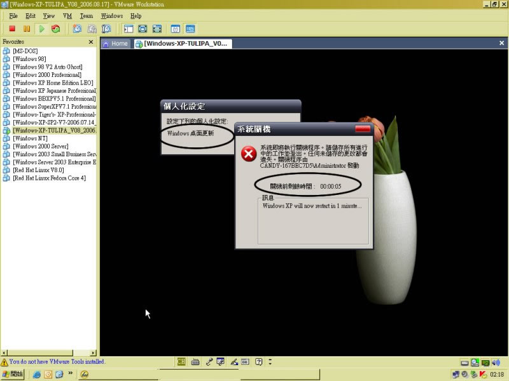Select [Windows-Tiger's-XP-Professional] favorite
The height and width of the screenshot is (381, 509).
(54, 115)
